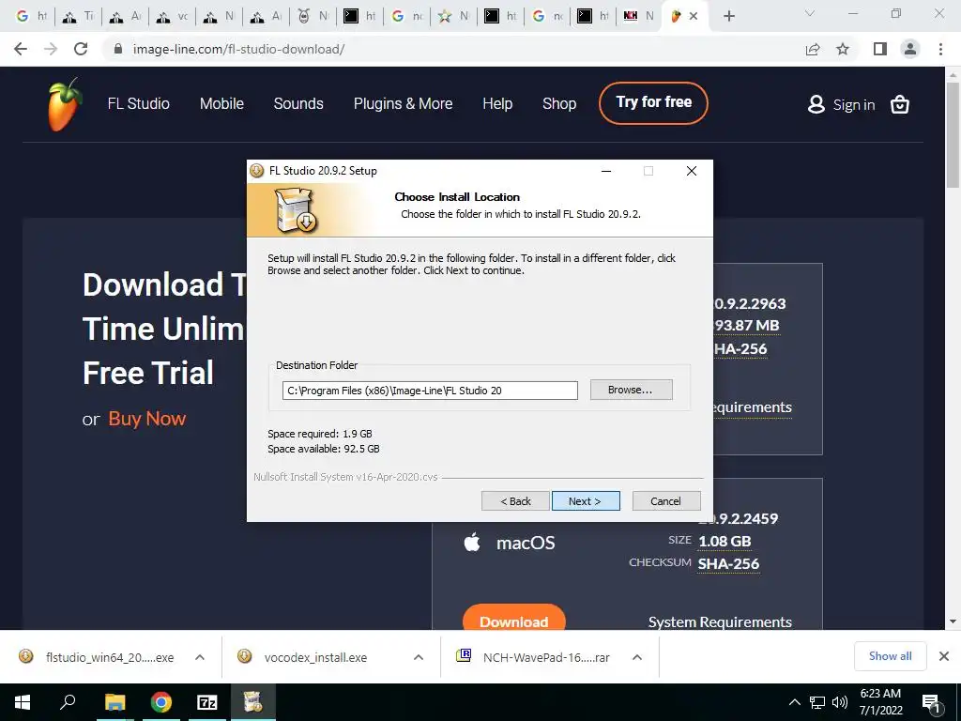The width and height of the screenshot is (961, 721).
Task: Click forward navigation arrow
Action: [51, 49]
